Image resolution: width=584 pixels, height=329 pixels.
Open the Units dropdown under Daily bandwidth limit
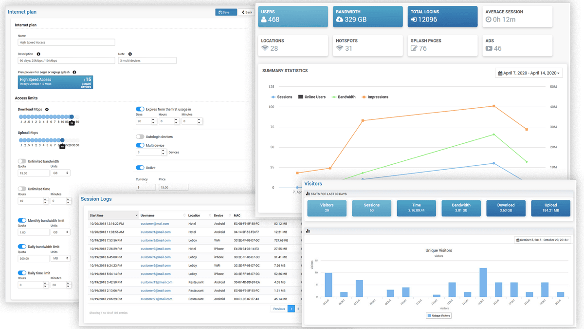tap(60, 259)
